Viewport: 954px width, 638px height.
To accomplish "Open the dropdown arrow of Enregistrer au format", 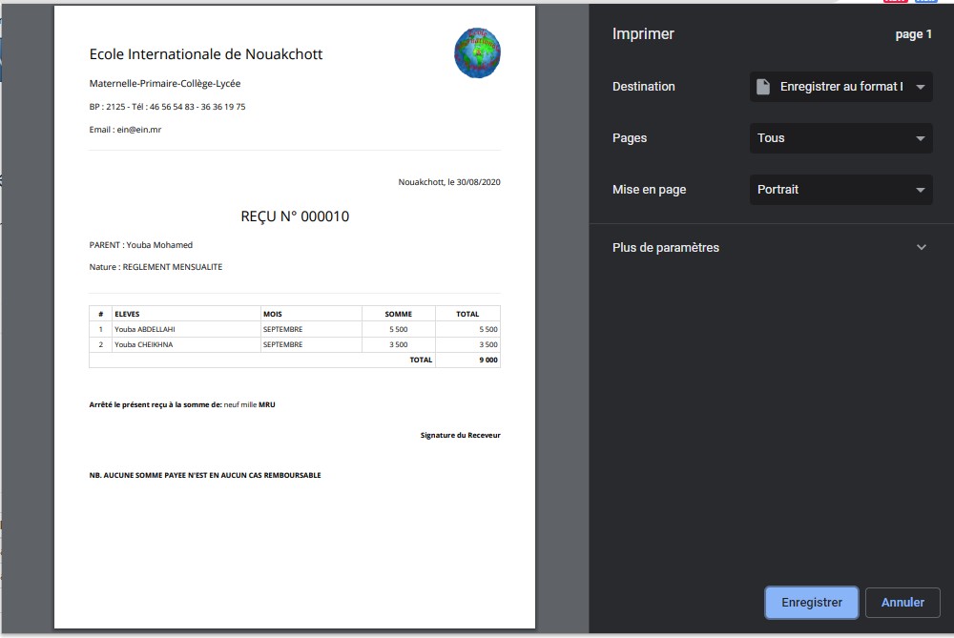I will pyautogui.click(x=921, y=87).
